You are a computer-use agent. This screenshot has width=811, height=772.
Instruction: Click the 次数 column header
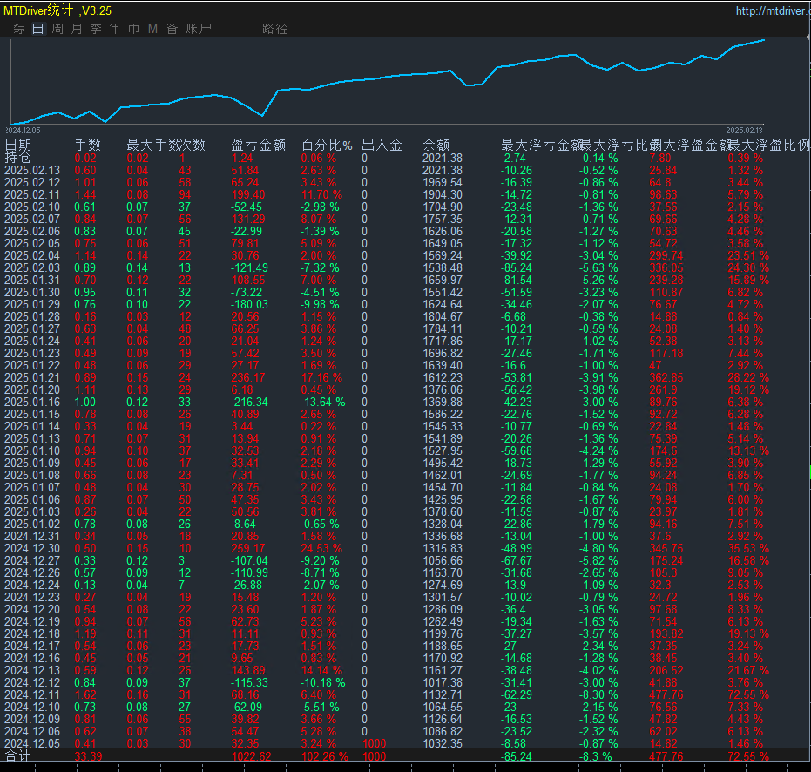click(x=193, y=145)
